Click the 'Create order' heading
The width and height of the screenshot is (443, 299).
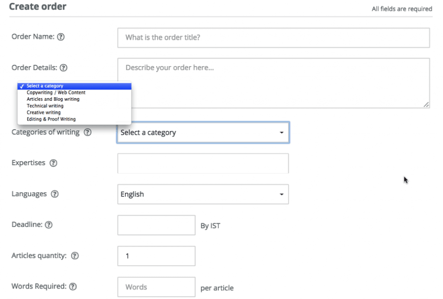coord(38,6)
